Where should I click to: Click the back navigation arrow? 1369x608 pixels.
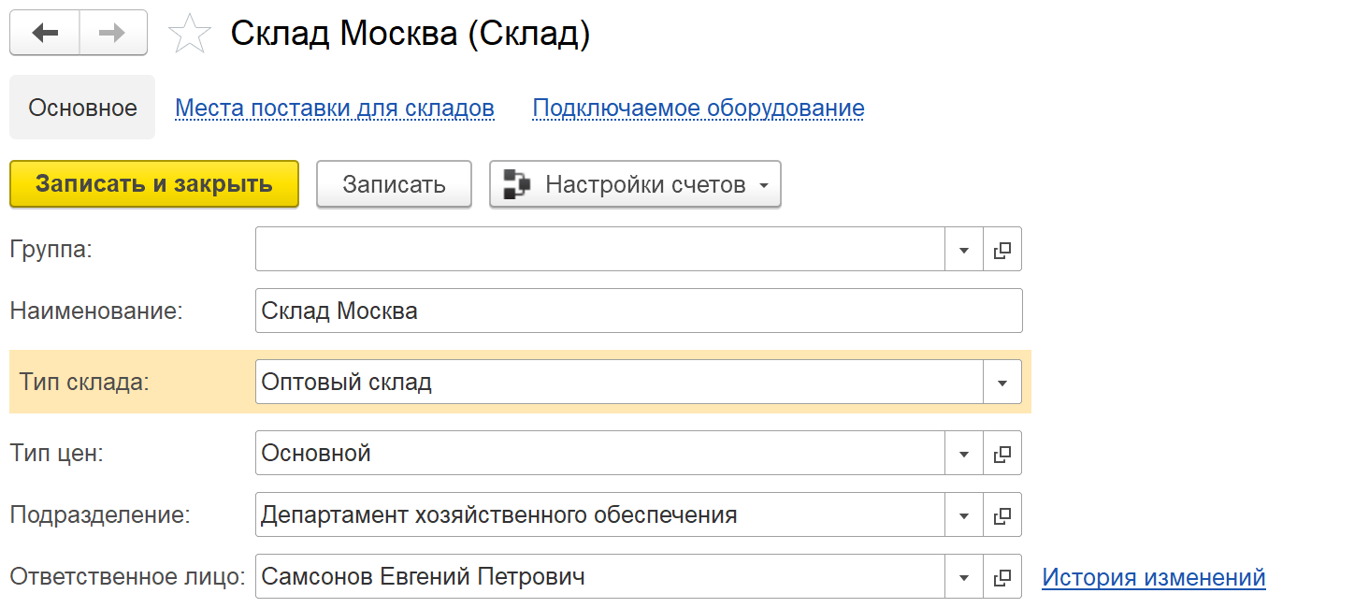point(45,34)
